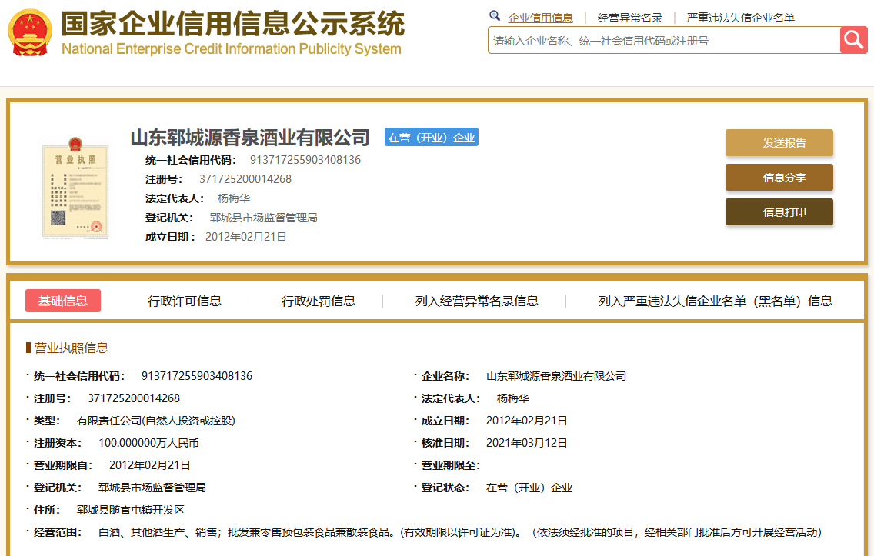
Task: Open the 行政许可信息 tab
Action: coord(185,301)
